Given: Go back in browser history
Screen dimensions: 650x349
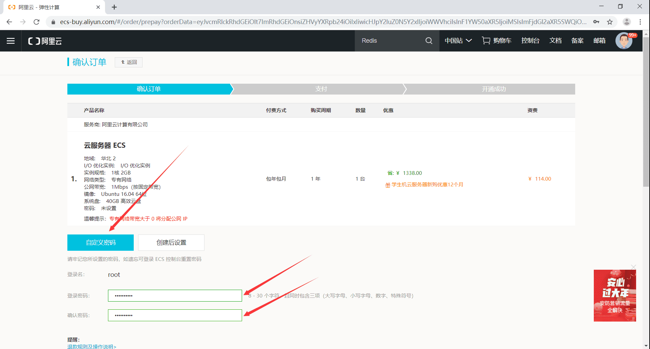Looking at the screenshot, I should click(x=9, y=22).
